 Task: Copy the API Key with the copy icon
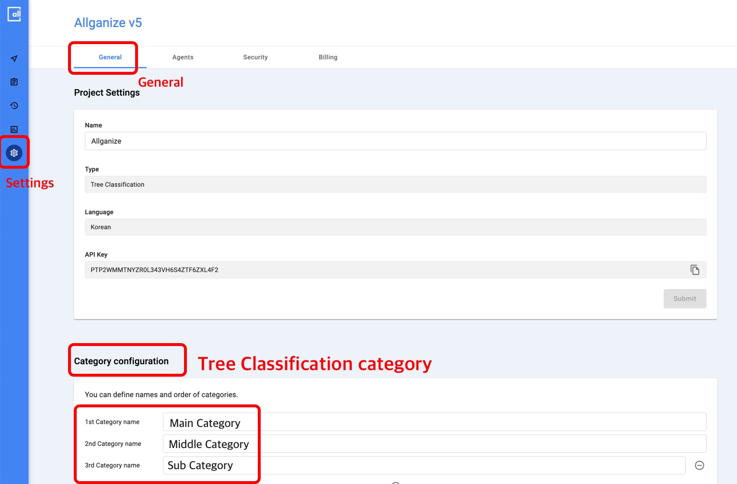tap(695, 270)
